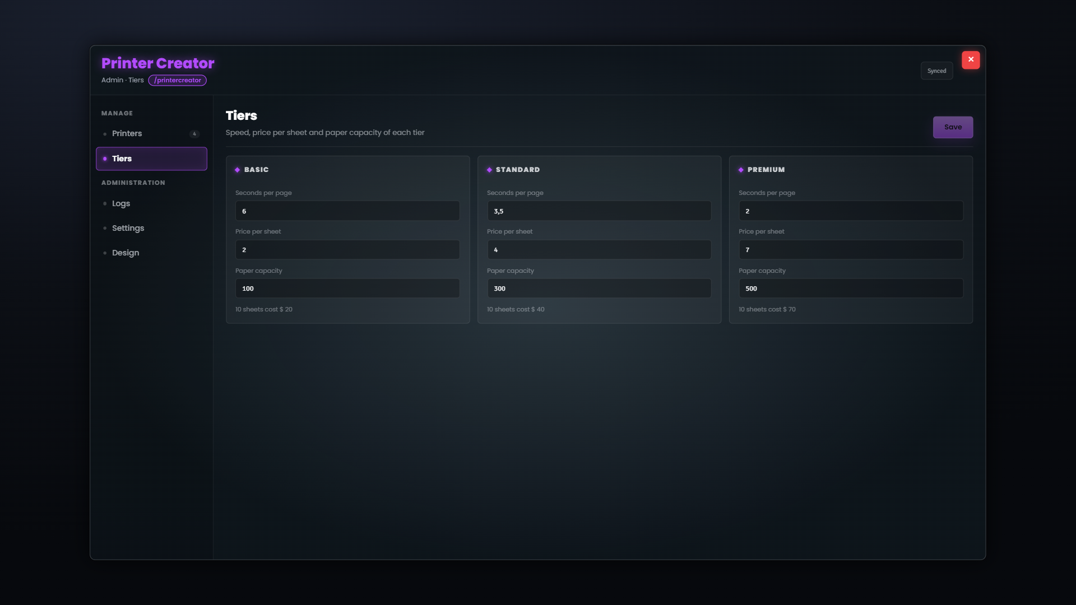The image size is (1076, 605).
Task: Edit Standard paper capacity field
Action: pos(599,288)
